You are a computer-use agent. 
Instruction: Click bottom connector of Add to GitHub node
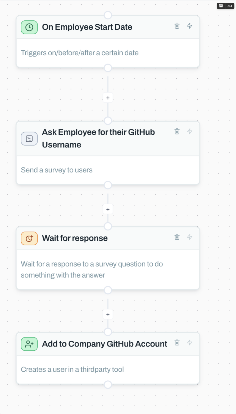pos(108,384)
